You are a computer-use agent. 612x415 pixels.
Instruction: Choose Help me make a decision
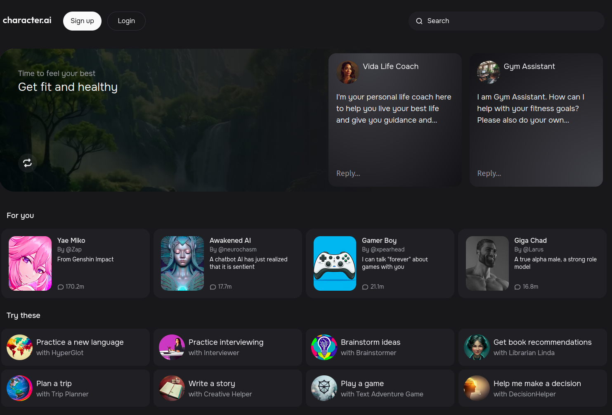pyautogui.click(x=532, y=388)
